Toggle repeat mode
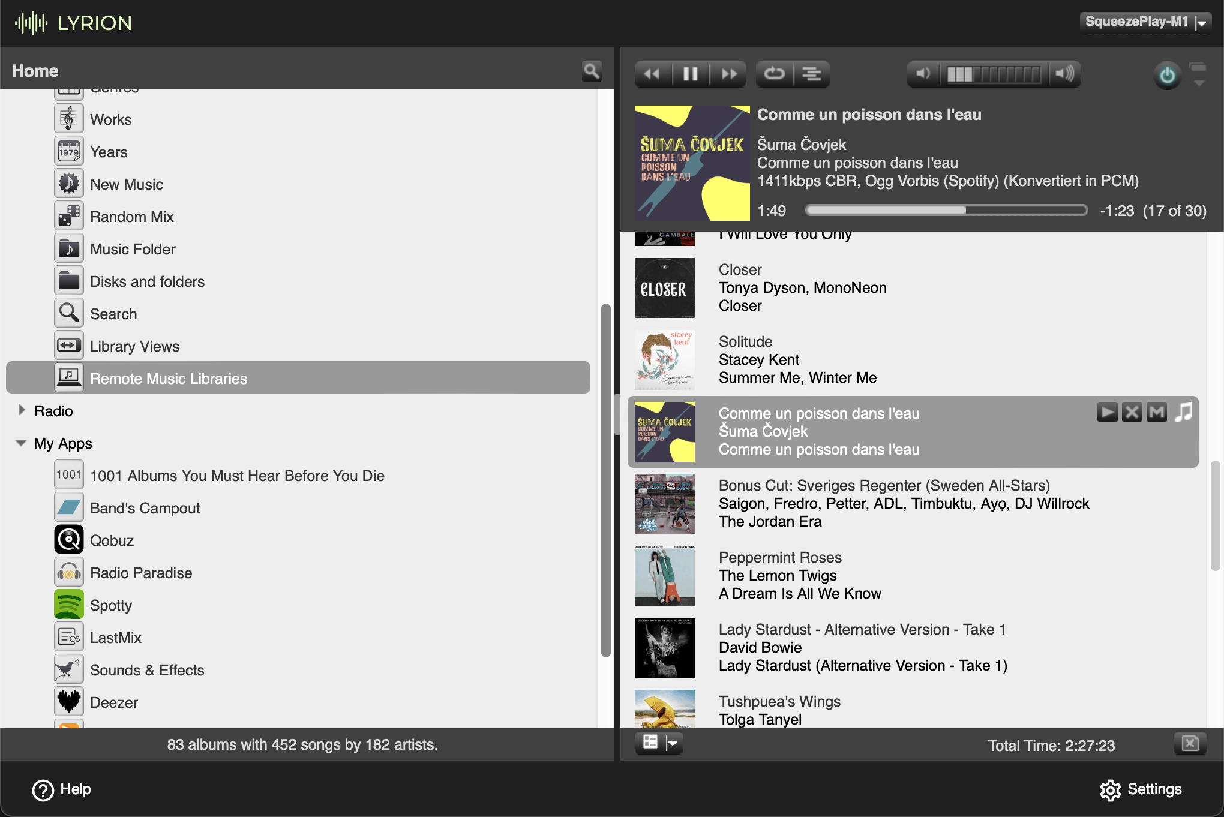This screenshot has height=817, width=1224. tap(774, 73)
